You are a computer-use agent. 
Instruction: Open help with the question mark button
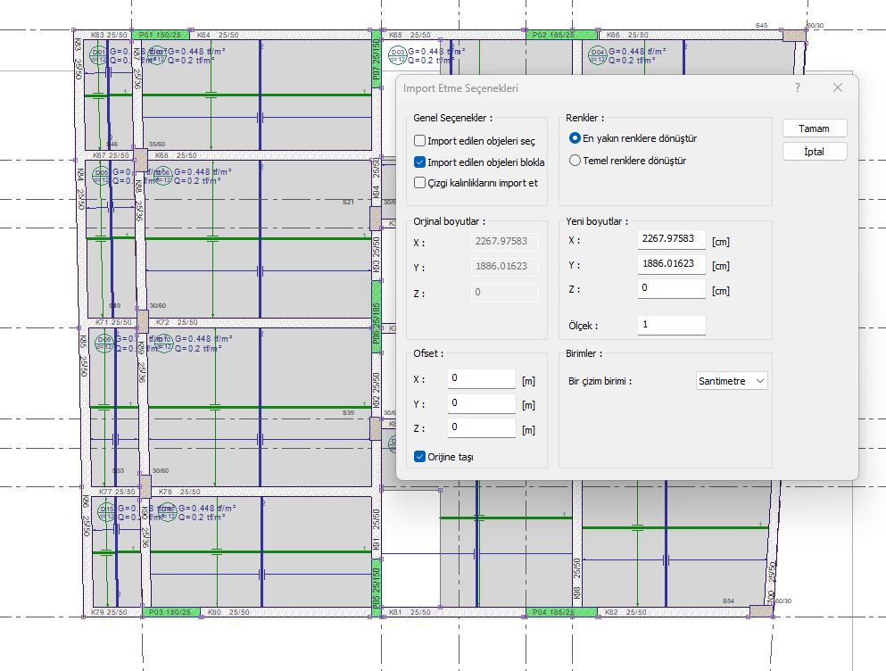[798, 87]
